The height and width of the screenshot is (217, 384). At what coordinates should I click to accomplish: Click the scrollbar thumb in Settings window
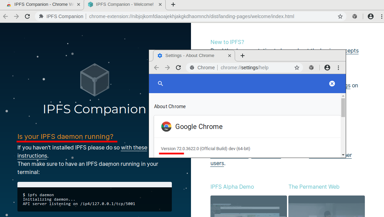pyautogui.click(x=343, y=107)
